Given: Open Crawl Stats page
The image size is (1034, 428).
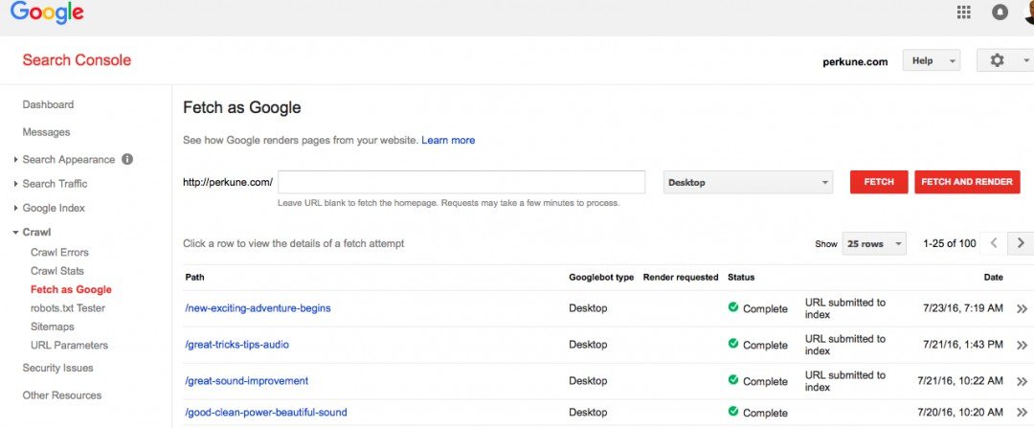Looking at the screenshot, I should point(57,270).
